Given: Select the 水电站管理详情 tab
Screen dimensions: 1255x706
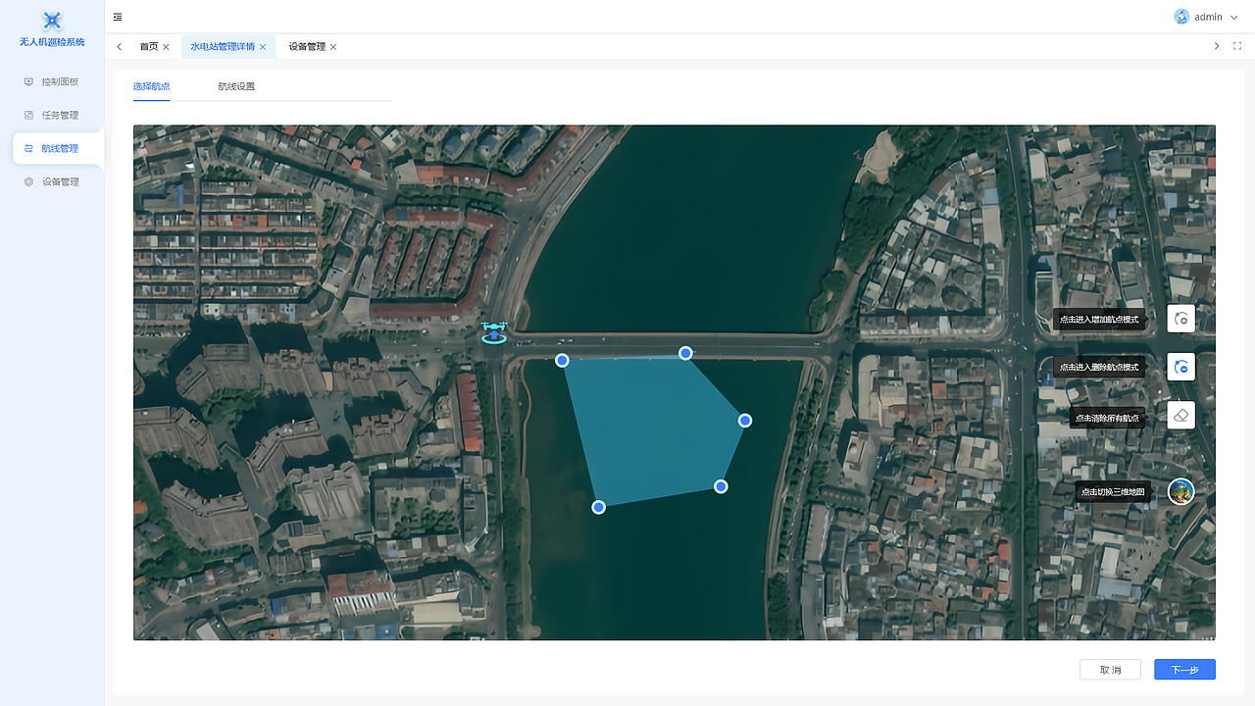Looking at the screenshot, I should (223, 47).
